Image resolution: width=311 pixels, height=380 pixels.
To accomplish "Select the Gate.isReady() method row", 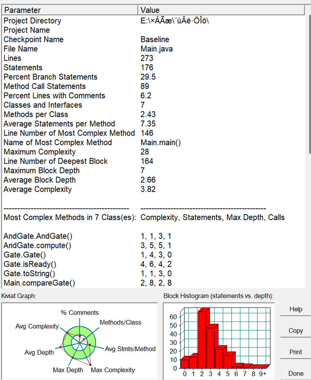I will coord(153,264).
